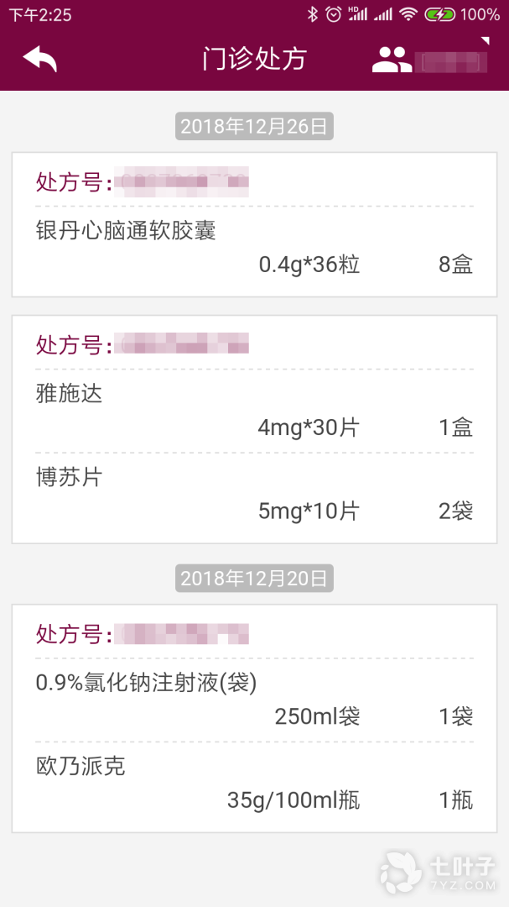Screen dimensions: 509x907
Task: Tap the 8盒 quantity label
Action: coord(455,265)
